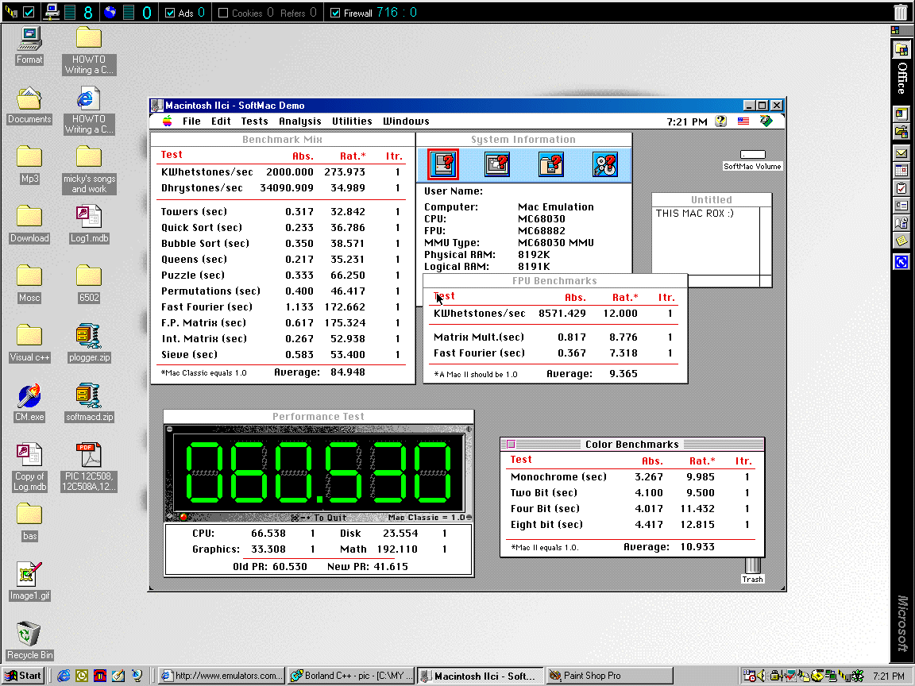Open the plogger.zip archive
This screenshot has width=915, height=686.
89,337
